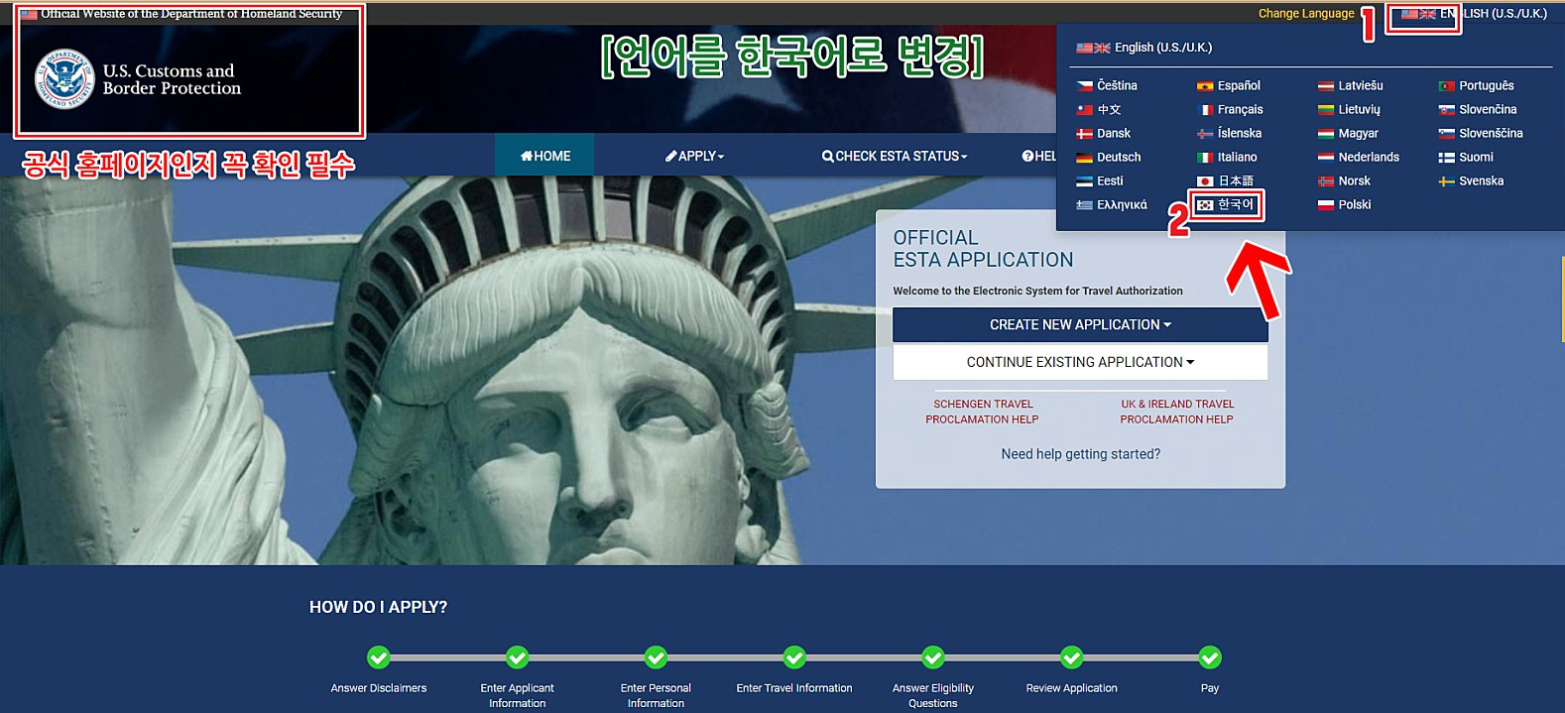The height and width of the screenshot is (713, 1565).
Task: Click CREATE NEW APPLICATION dropdown button
Action: 1080,324
